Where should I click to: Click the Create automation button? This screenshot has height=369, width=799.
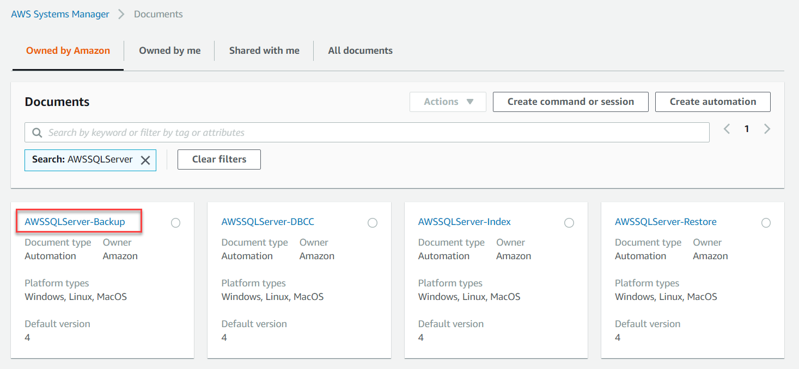click(x=712, y=102)
